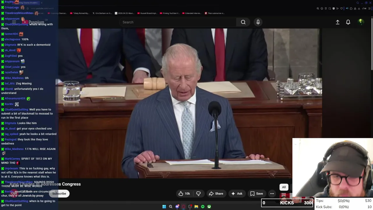Open the YouTube upload/create icon
The image size is (373, 210).
[x=337, y=22]
